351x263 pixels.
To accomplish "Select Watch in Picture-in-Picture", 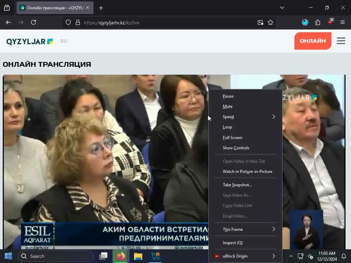I will pyautogui.click(x=245, y=172).
